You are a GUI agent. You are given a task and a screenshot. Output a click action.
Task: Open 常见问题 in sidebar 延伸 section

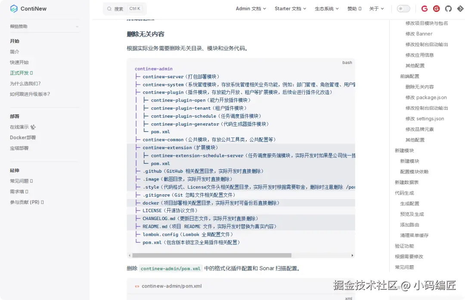(21, 181)
